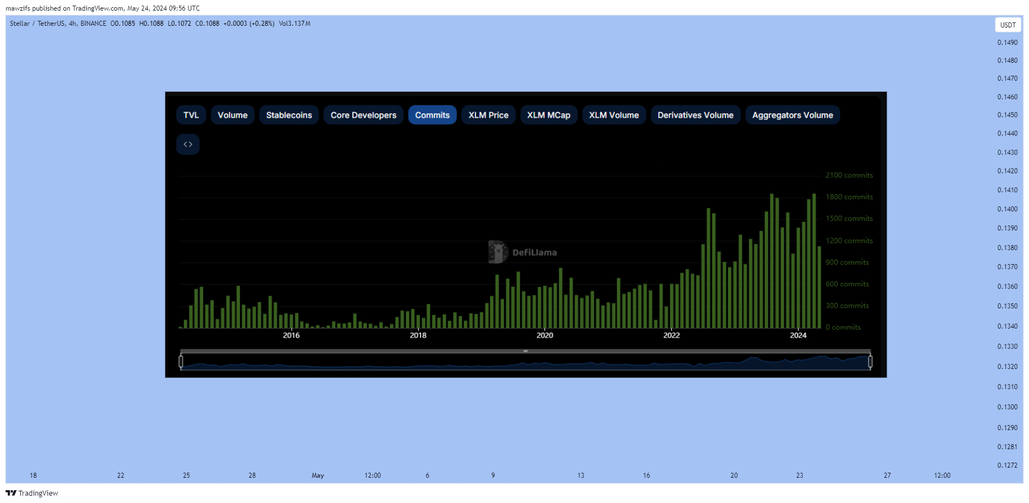Click the Vol3.137M volume readout
This screenshot has height=503, width=1029.
tap(294, 24)
